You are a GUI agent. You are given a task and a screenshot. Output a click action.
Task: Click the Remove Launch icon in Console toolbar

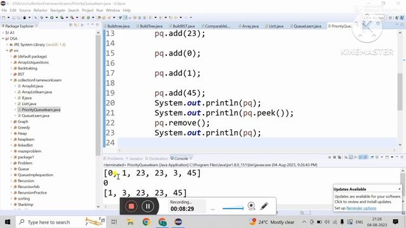[x=334, y=157]
